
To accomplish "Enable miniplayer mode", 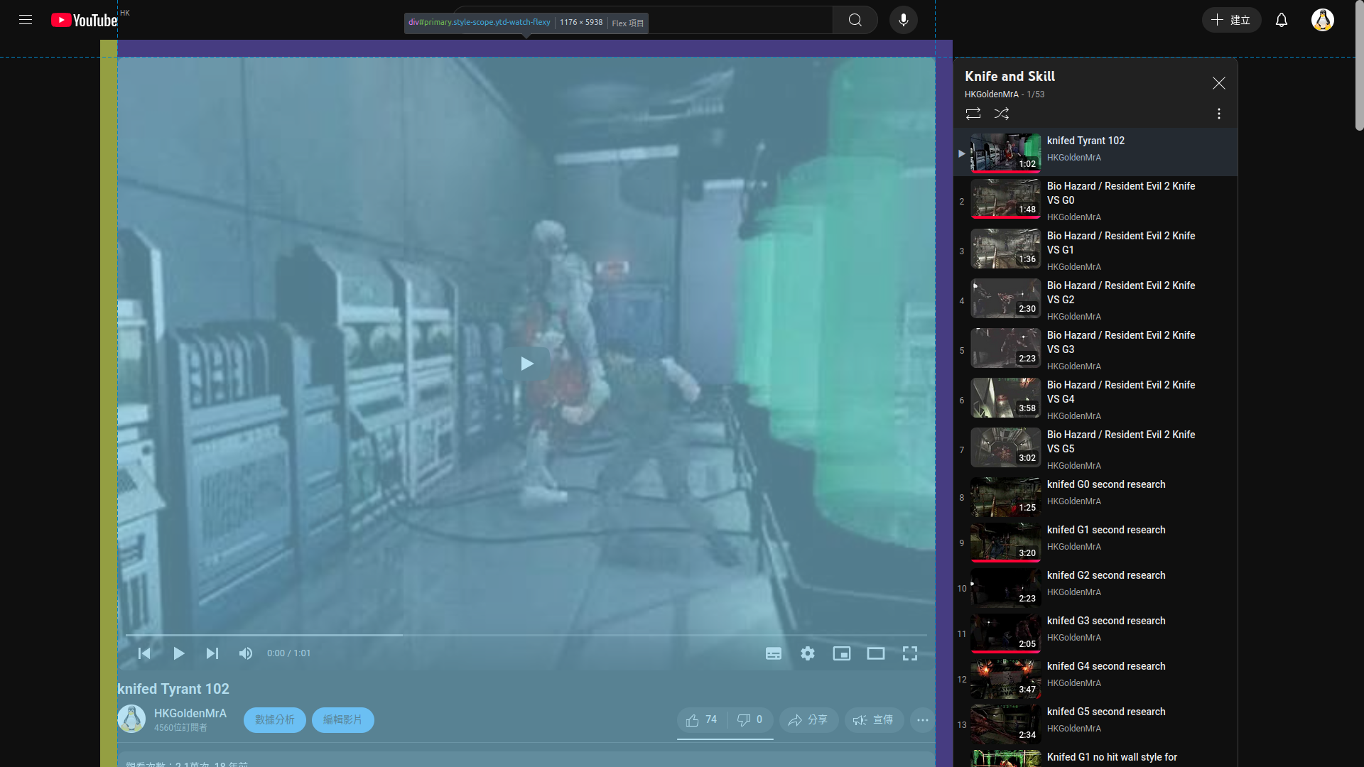I will pyautogui.click(x=842, y=653).
